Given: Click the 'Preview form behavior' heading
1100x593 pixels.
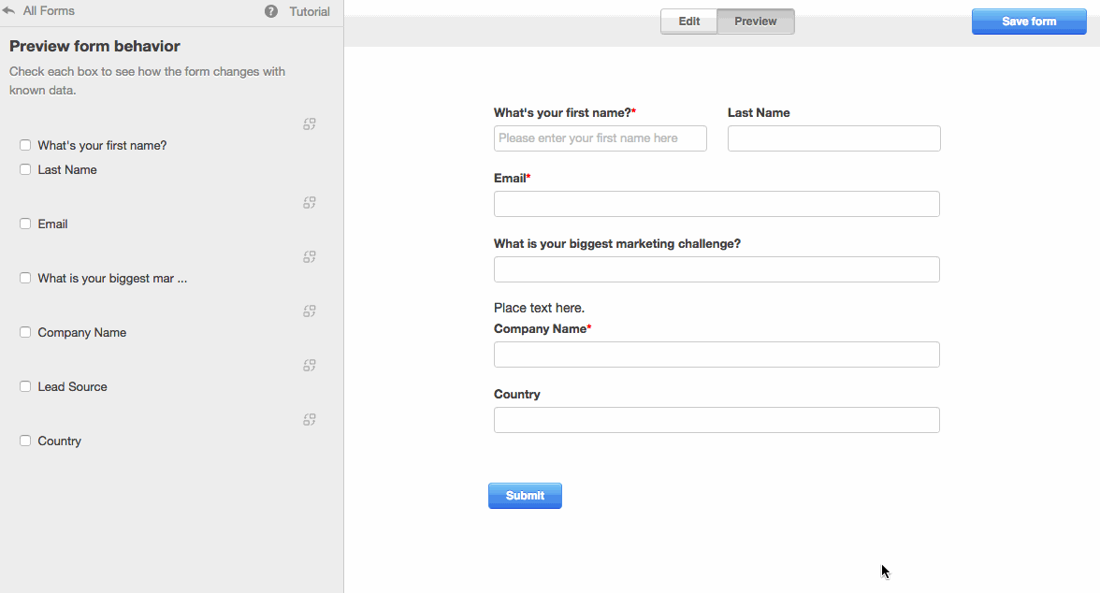Looking at the screenshot, I should pos(94,47).
